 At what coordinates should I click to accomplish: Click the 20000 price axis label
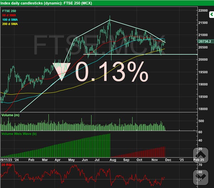[x=203, y=59]
